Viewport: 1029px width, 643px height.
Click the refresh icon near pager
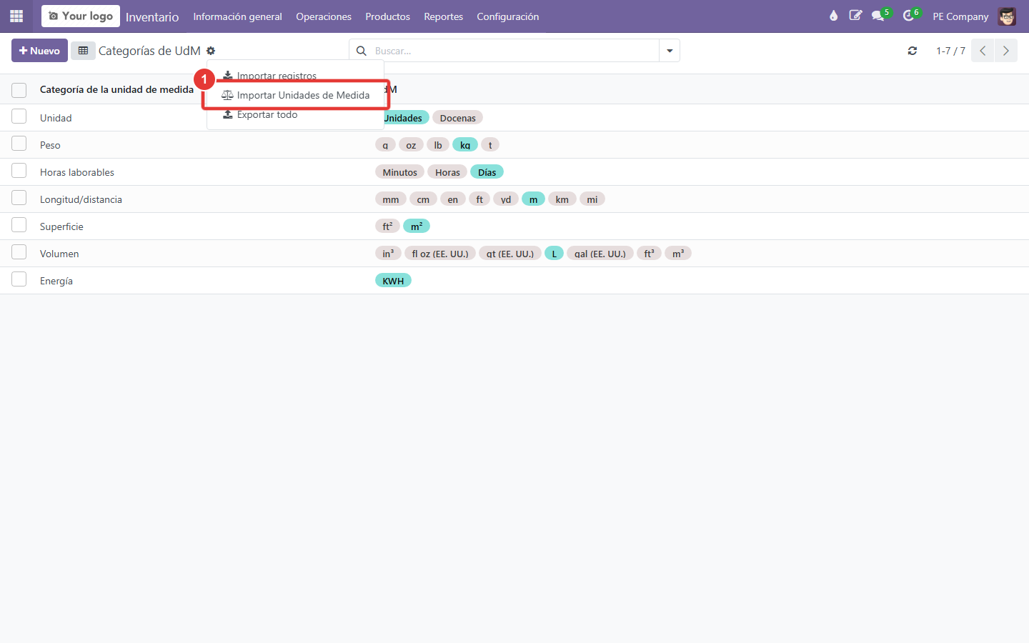tap(913, 51)
